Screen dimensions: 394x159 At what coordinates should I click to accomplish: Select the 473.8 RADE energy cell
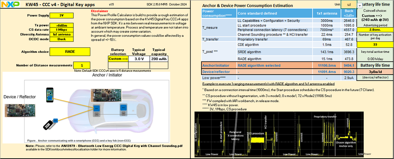pos(349,59)
